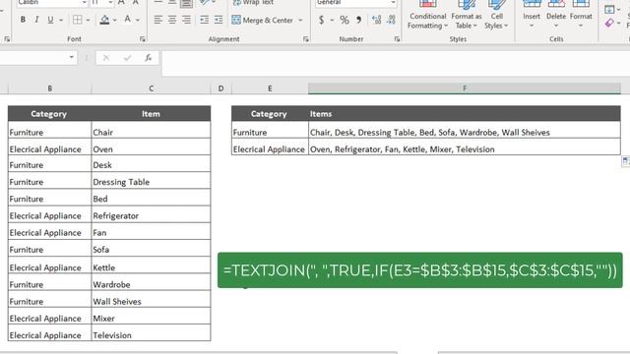This screenshot has width=630, height=354.
Task: Apply percent style
Action: click(x=345, y=20)
